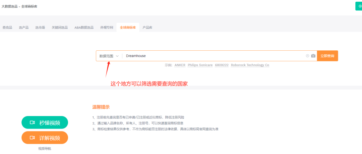Switch to the 查竞品 tab
This screenshot has height=154, width=362.
(7, 28)
